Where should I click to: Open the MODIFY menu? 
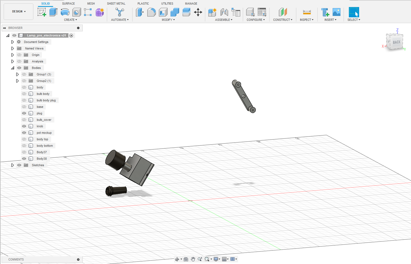pyautogui.click(x=168, y=20)
